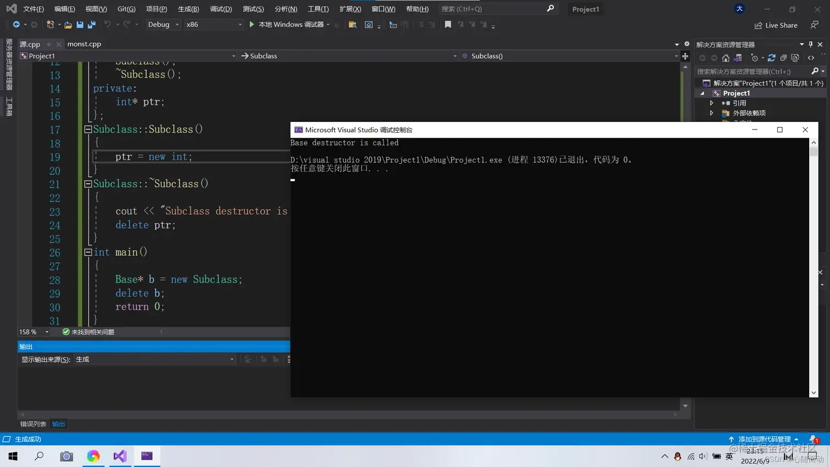Click the Redo arrow icon
Screen dimensions: 830x467
(127, 25)
